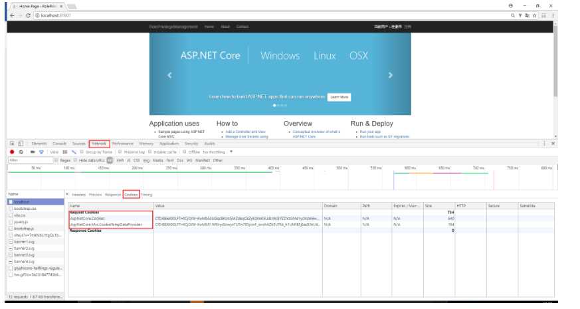Screen dimensions: 580x309
Task: Check Hide data URLs
Action: click(75, 160)
